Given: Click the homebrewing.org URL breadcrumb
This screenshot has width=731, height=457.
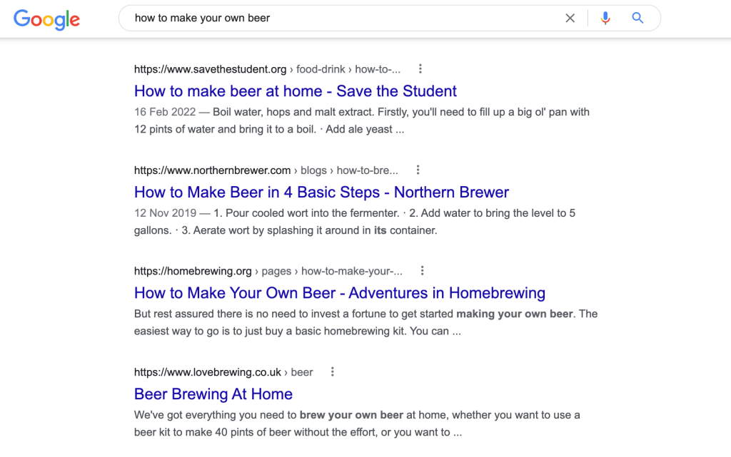Looking at the screenshot, I should (268, 272).
